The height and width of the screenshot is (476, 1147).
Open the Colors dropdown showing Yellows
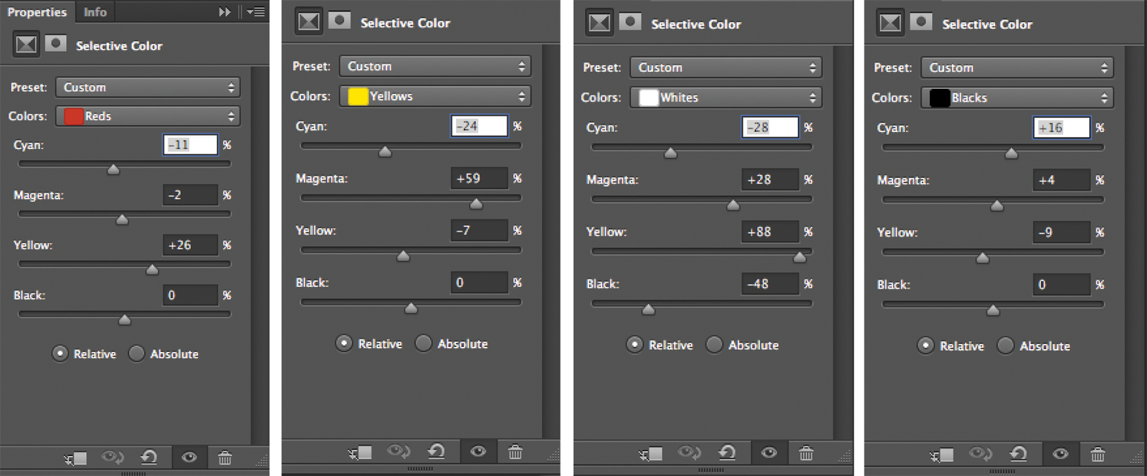click(x=435, y=96)
